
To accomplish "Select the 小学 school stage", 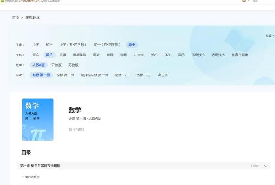I will [36, 44].
